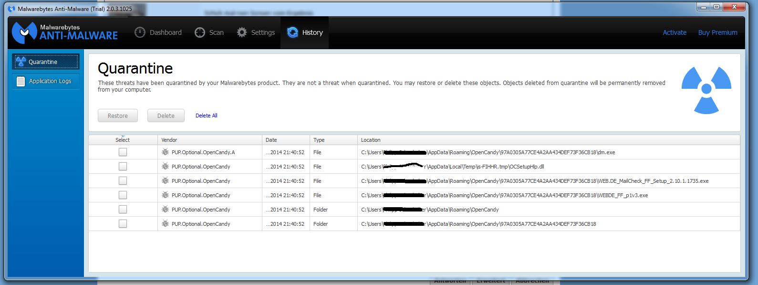758x285 pixels.
Task: Tick checkbox for dm.exe entry
Action: pos(123,152)
